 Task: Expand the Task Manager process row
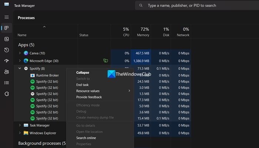[20, 125]
